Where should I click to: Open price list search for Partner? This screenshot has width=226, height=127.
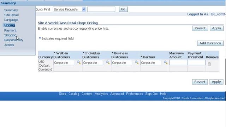(166, 62)
